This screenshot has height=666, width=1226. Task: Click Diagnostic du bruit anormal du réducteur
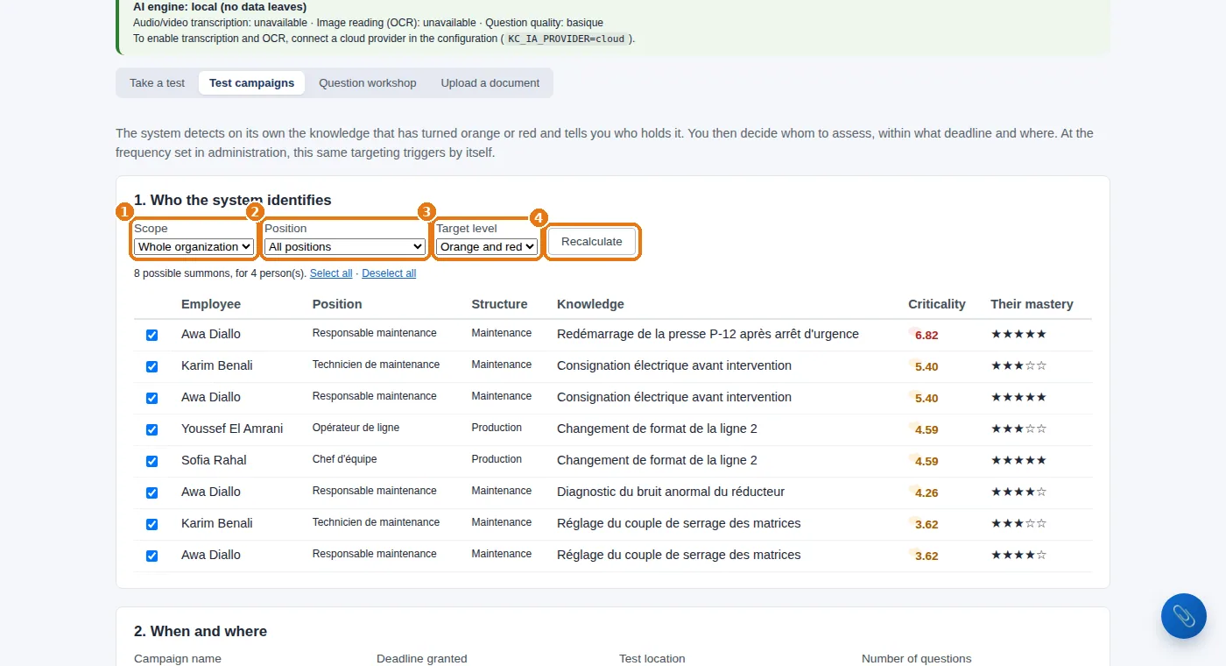tap(671, 492)
